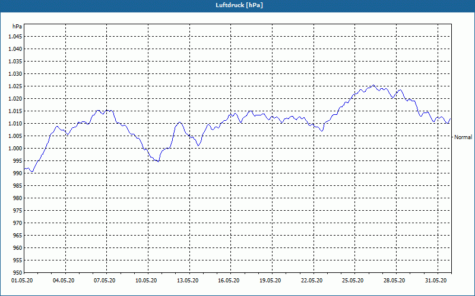Select the 1.005 y-axis value
Screen dimensions: 475x296
(14, 136)
